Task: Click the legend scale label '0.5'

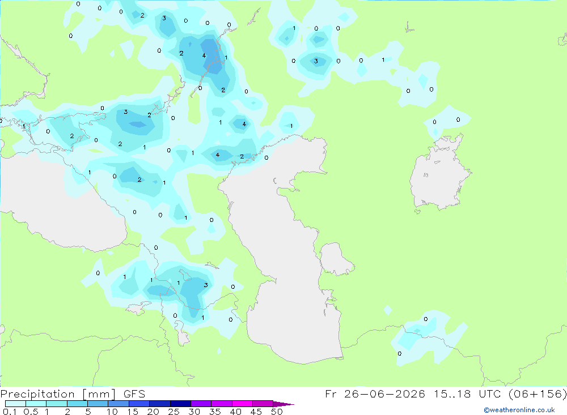Action: click(31, 412)
